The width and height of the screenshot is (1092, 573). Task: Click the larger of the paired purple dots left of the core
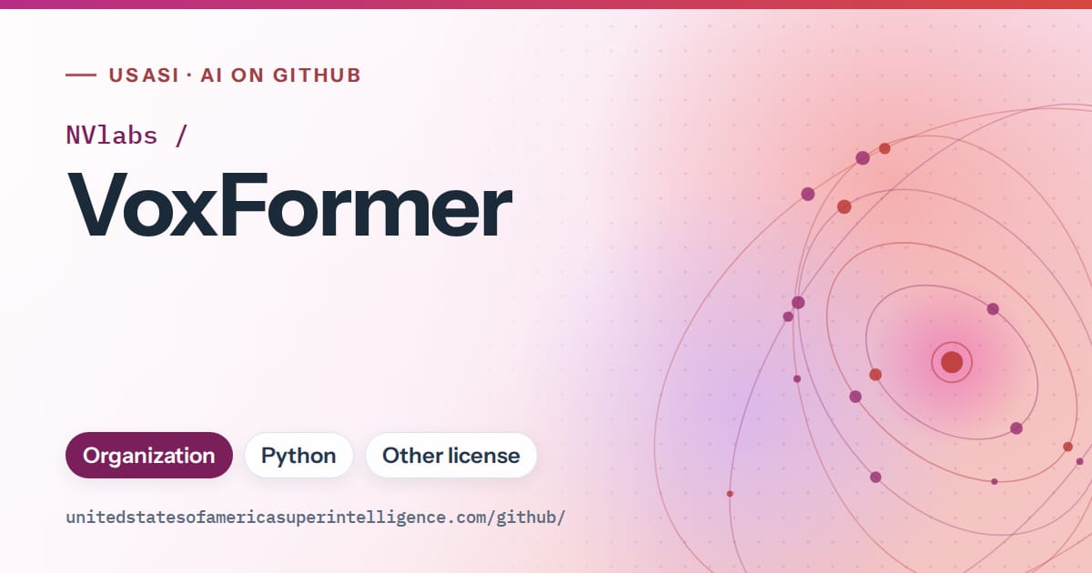coord(798,303)
